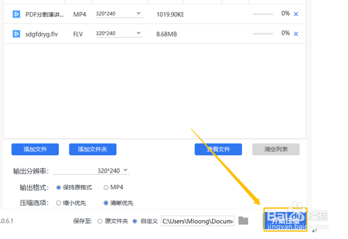Click the video icon beside PDF分割演讲
The image size is (348, 239).
(x=16, y=14)
